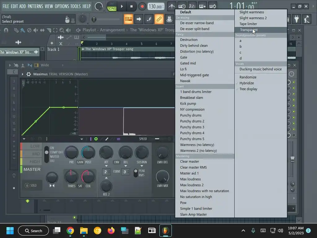Select the slip tool double-arrow icon
The height and width of the screenshot is (238, 317).
(x=42, y=30)
